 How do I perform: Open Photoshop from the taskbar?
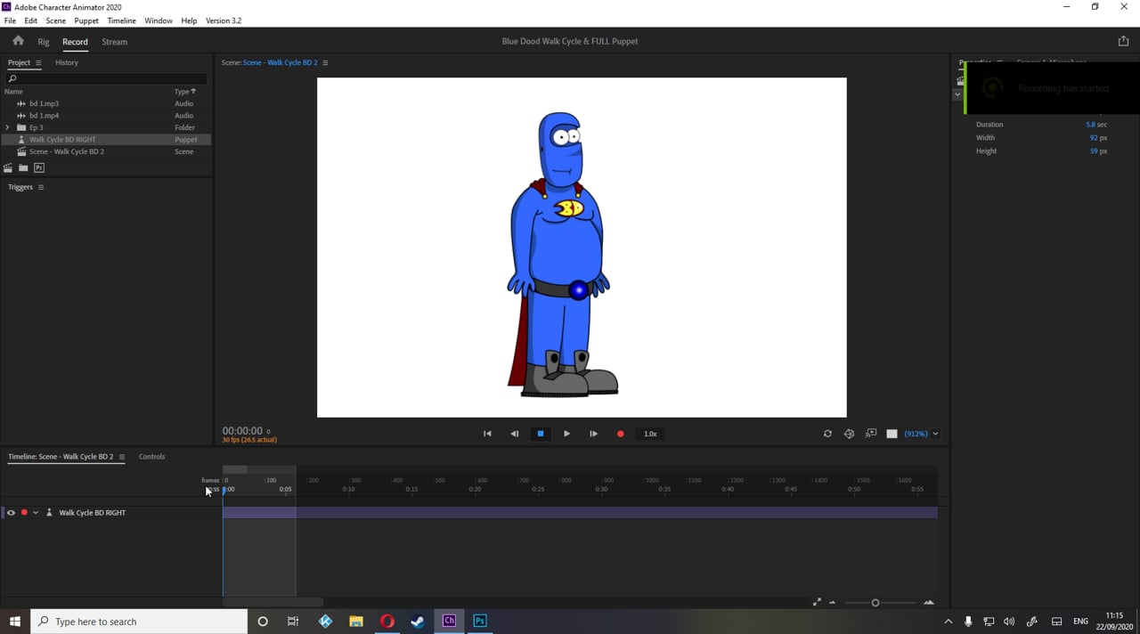(480, 622)
